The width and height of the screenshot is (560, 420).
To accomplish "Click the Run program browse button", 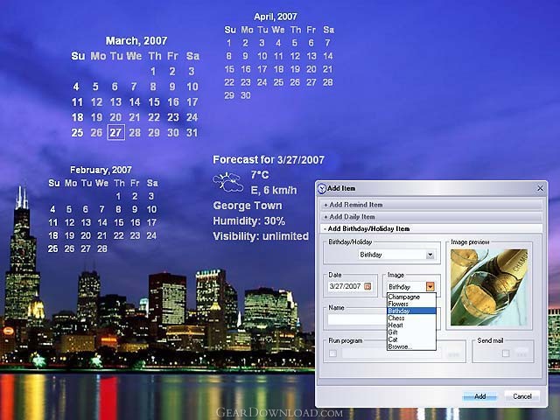I will pos(453,353).
